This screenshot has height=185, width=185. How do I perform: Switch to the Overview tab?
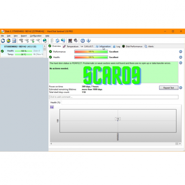pos(55,46)
